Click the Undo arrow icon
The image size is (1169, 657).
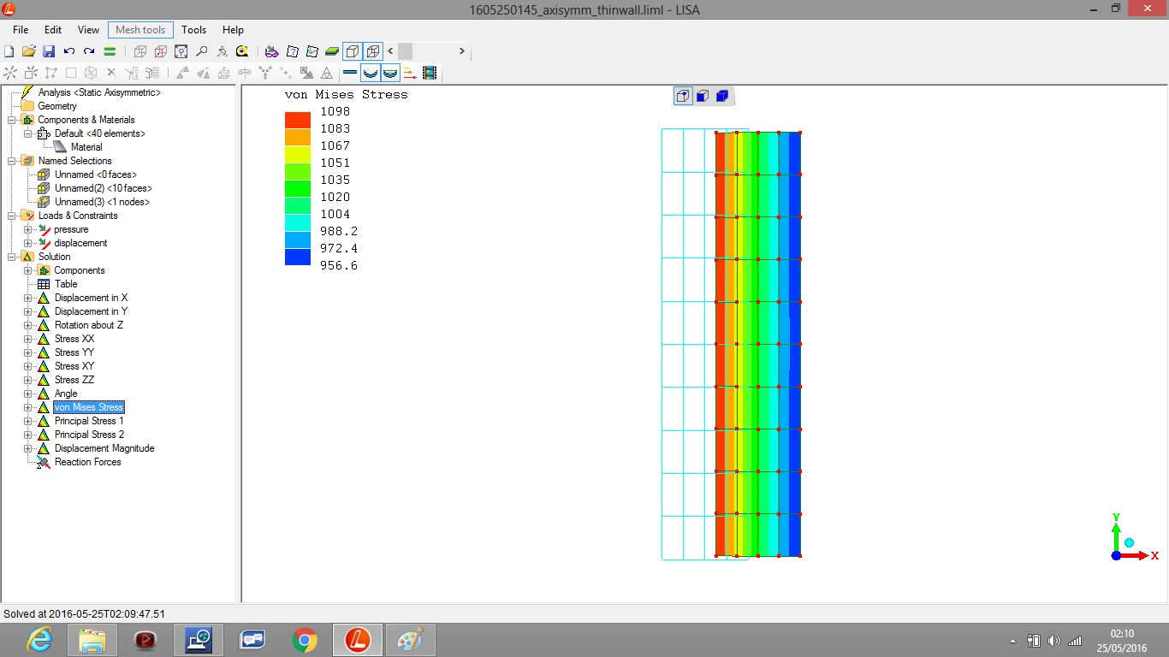pyautogui.click(x=69, y=51)
